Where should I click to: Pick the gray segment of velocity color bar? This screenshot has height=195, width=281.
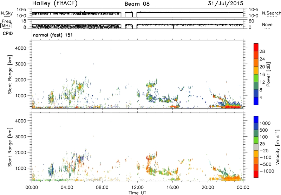pos(256,147)
